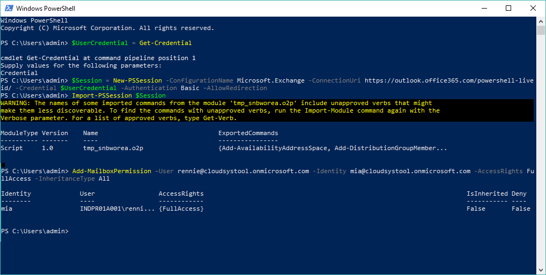Close the Windows PowerShell window

coord(533,8)
